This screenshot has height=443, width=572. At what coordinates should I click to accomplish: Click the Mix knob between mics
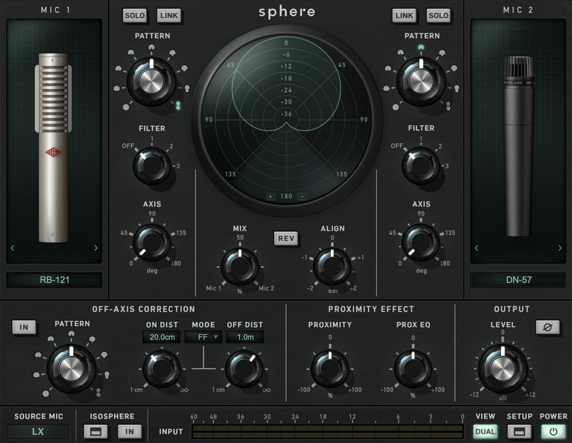tap(240, 266)
